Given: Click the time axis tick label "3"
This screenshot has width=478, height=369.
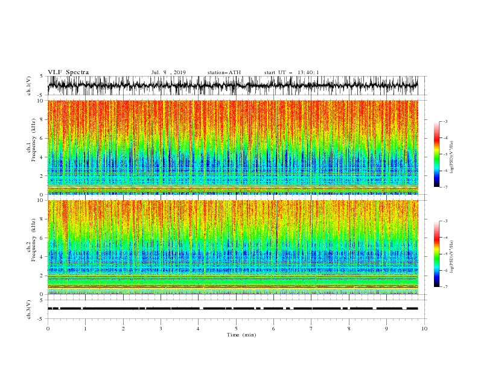Looking at the screenshot, I should (161, 329).
